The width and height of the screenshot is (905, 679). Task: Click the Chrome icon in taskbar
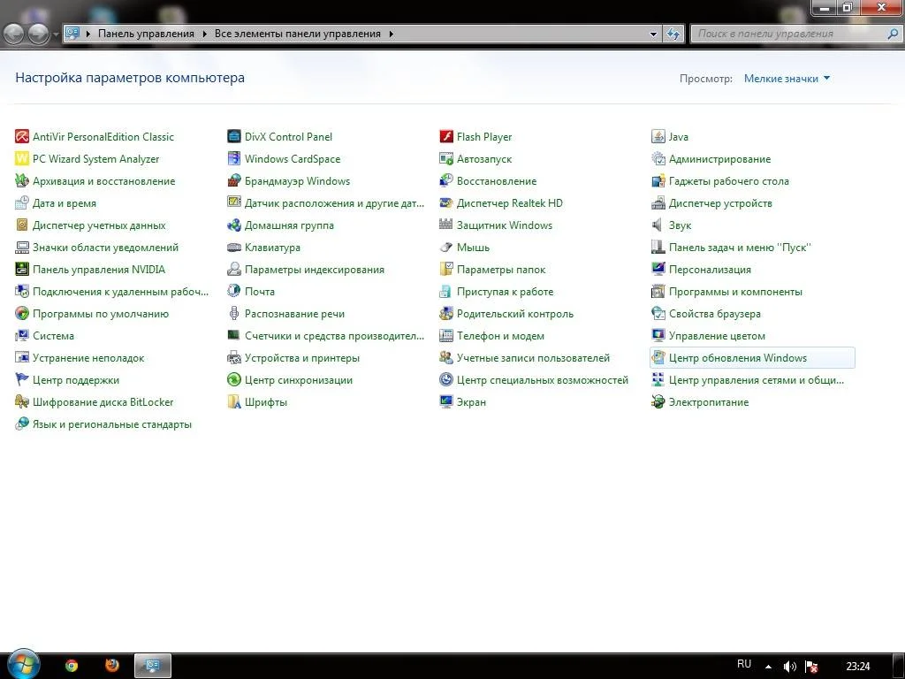[72, 666]
